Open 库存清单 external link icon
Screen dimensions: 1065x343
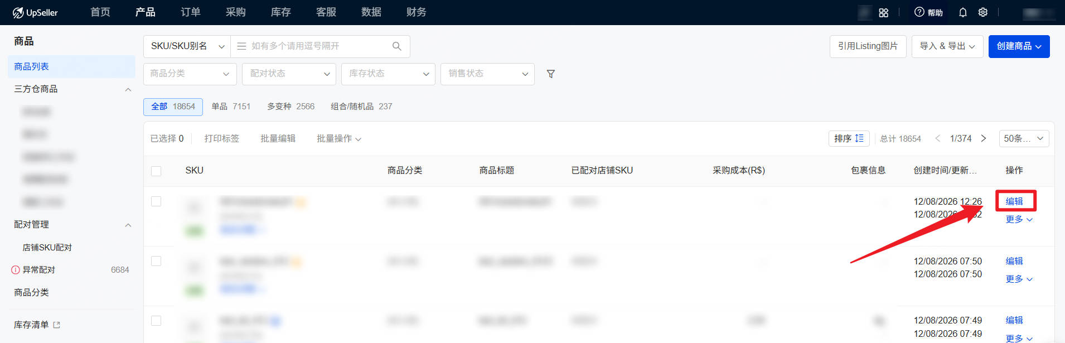[56, 325]
